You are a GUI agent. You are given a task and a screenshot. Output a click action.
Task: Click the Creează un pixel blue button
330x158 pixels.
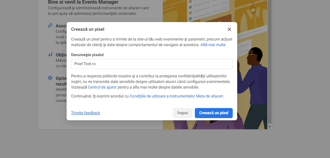click(x=213, y=113)
